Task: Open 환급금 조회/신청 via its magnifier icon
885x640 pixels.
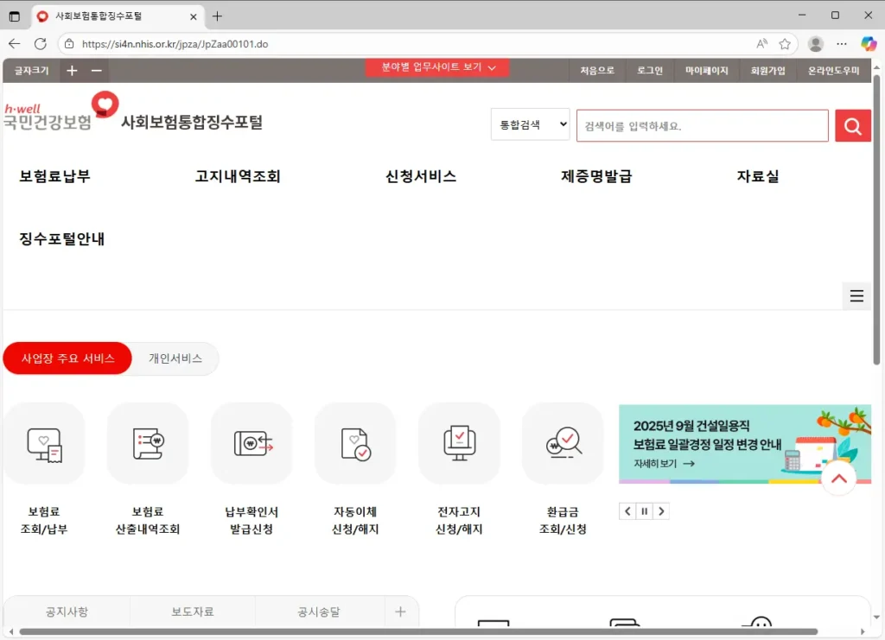Action: 563,443
